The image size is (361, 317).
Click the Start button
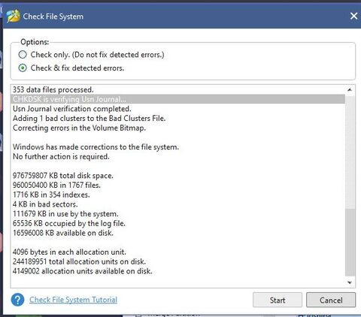(278, 300)
